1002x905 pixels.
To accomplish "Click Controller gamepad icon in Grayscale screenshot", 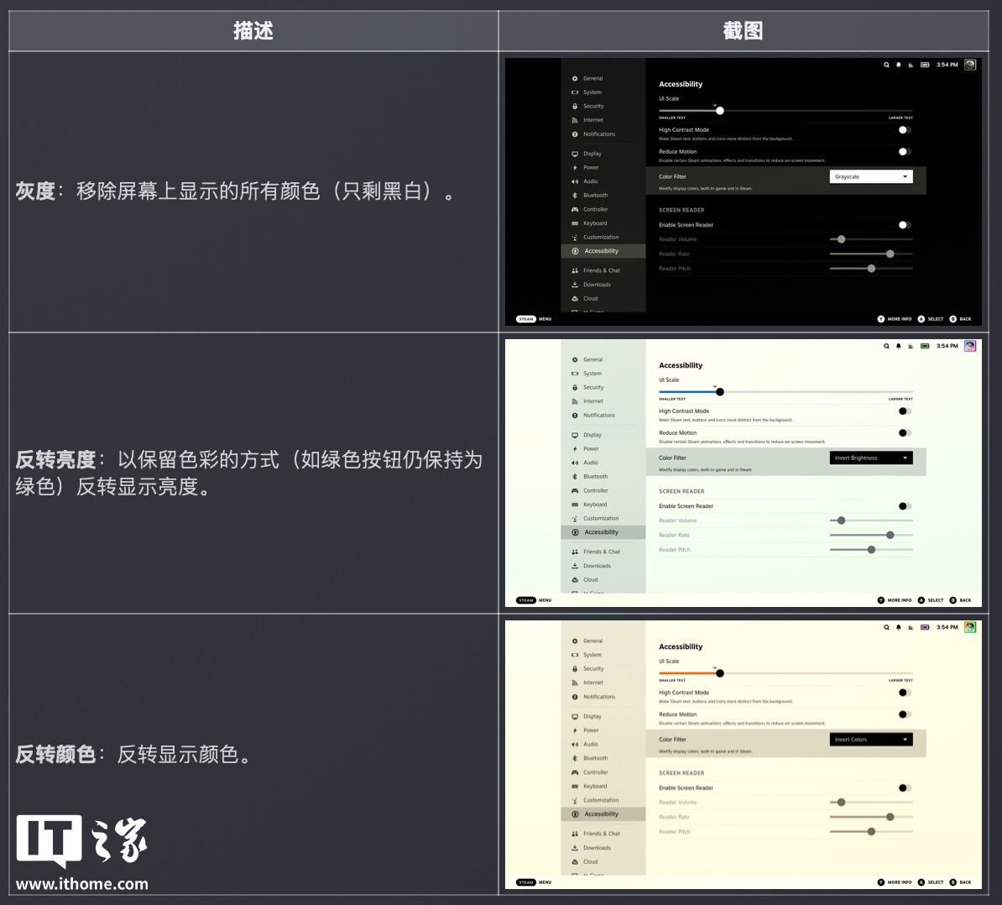I will [575, 210].
